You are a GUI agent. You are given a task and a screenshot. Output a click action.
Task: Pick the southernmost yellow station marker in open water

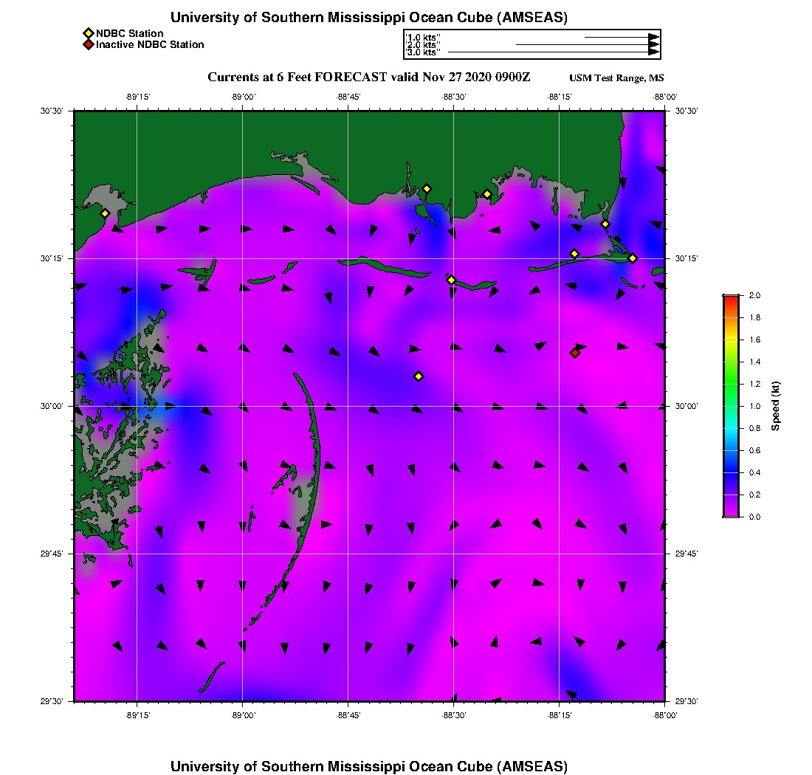coord(419,376)
